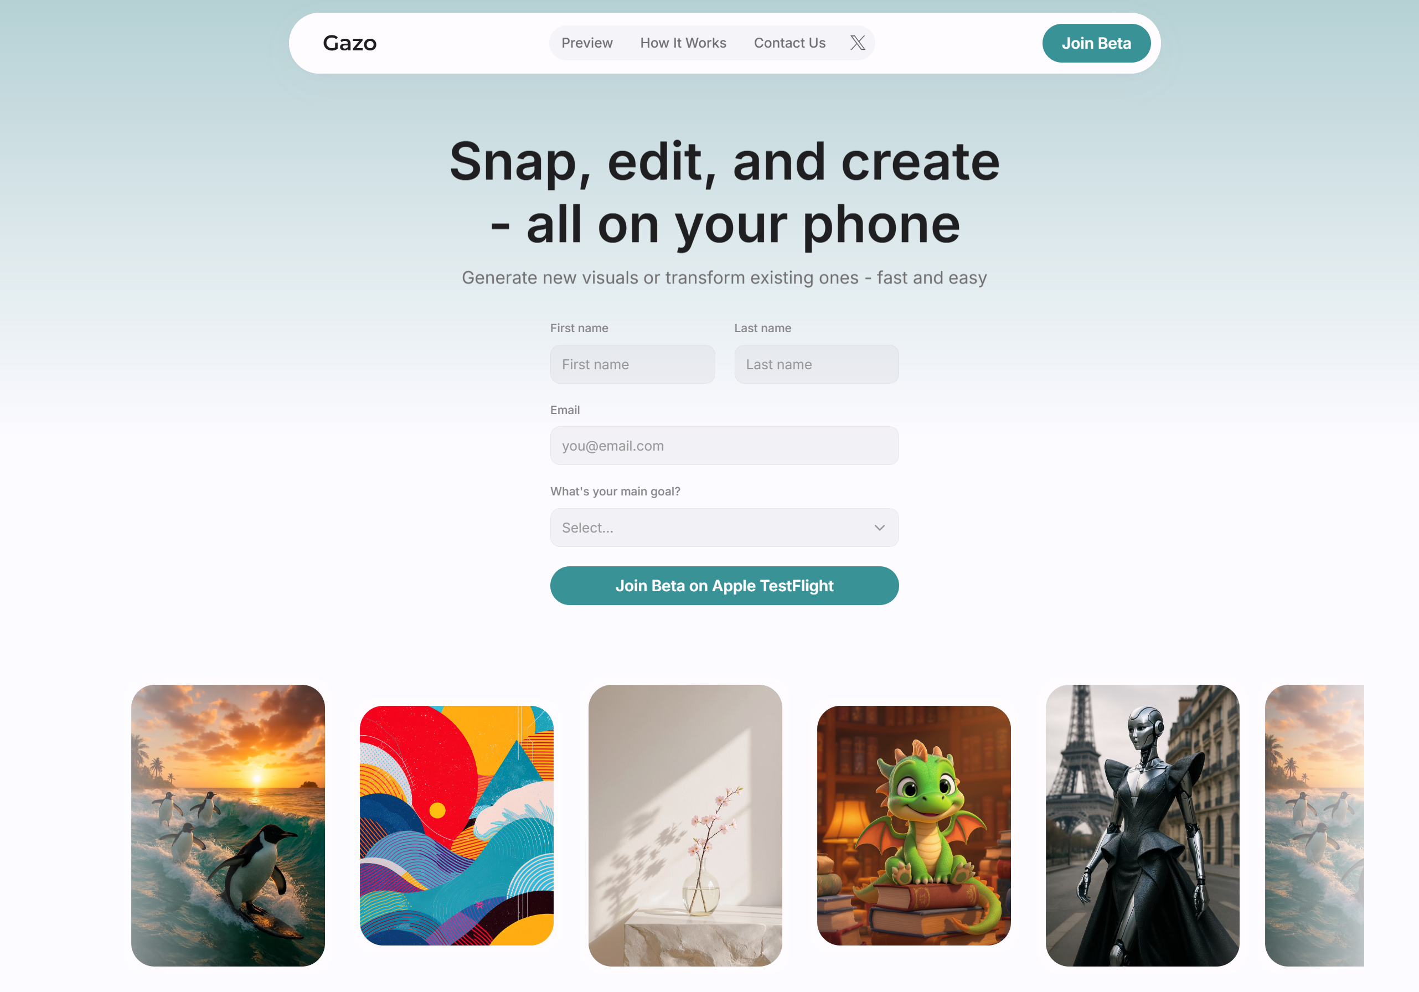Submit Join Beta on Apple TestFlight

tap(724, 586)
